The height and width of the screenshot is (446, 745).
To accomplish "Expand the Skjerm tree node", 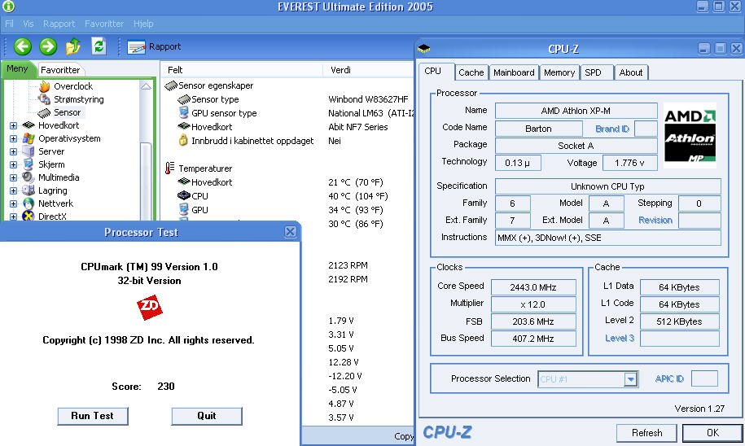I will 13,164.
